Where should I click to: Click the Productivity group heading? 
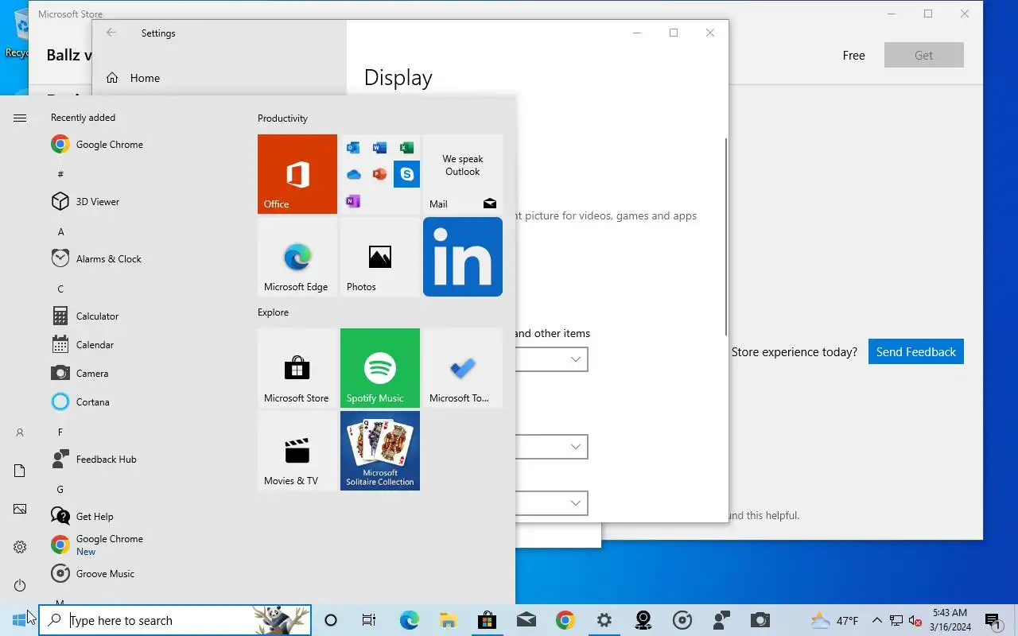point(282,118)
